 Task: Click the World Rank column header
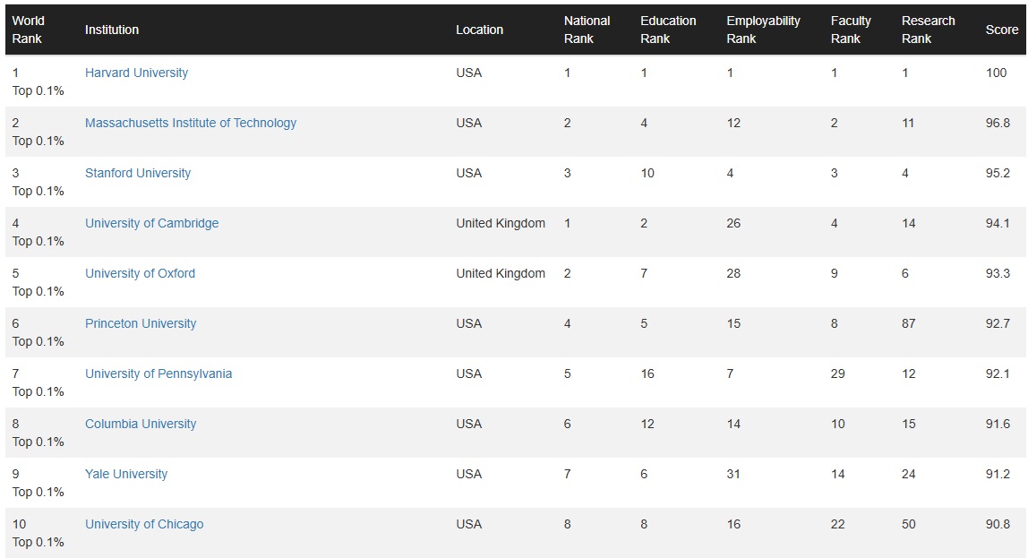click(x=28, y=30)
